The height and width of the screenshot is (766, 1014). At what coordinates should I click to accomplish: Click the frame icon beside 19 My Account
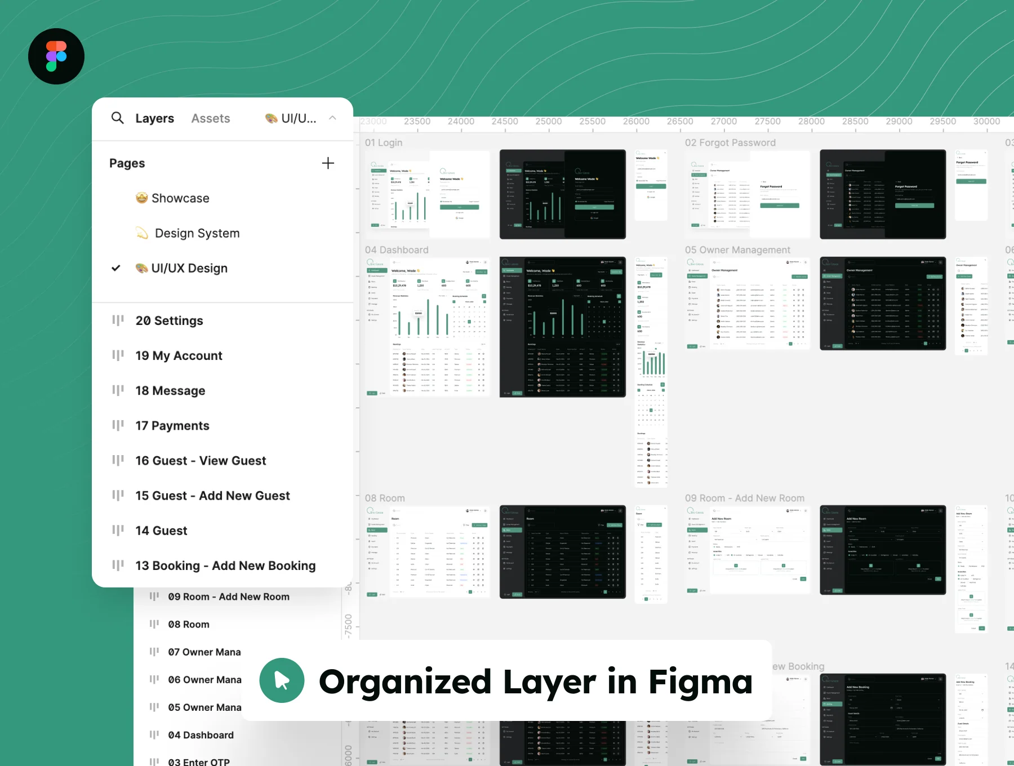[x=118, y=355]
